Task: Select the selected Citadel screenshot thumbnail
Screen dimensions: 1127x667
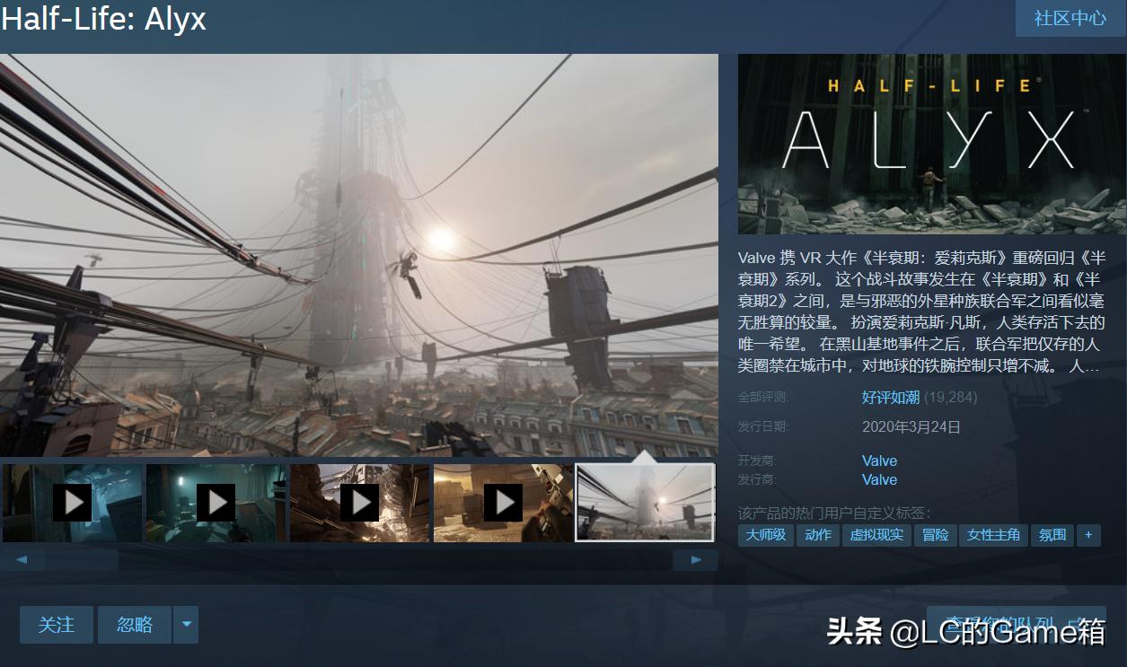Action: pos(645,503)
